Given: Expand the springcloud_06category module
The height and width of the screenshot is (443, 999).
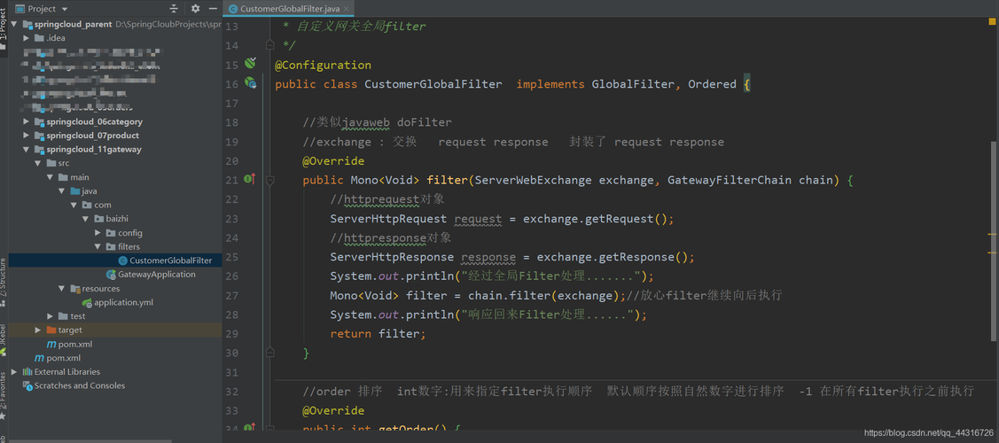Looking at the screenshot, I should (x=27, y=122).
